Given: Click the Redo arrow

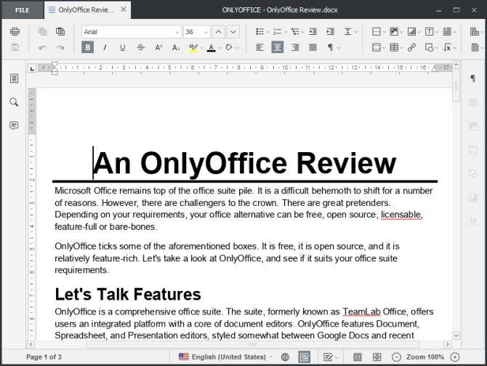Looking at the screenshot, I should coord(60,47).
